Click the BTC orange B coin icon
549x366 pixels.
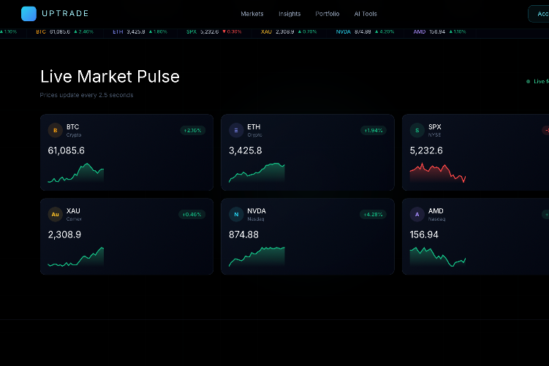(56, 131)
